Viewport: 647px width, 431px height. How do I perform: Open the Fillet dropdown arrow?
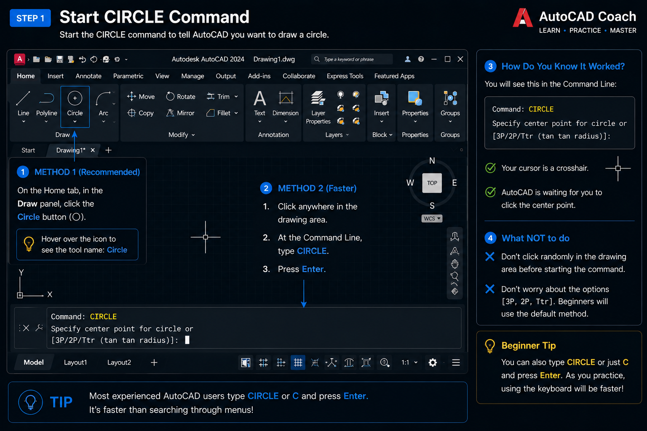tap(236, 113)
